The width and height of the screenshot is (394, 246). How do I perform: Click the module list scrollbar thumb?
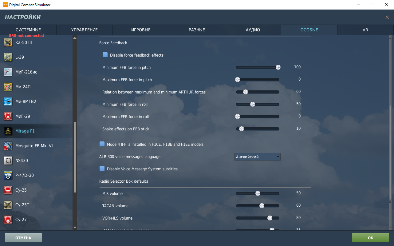[75, 157]
